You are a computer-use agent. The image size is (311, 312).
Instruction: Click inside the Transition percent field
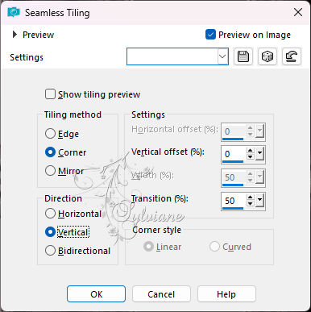click(233, 201)
